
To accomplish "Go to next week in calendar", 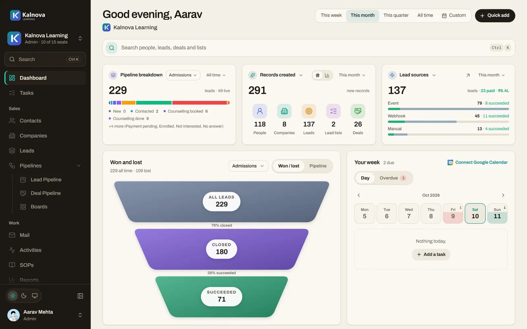I will click(x=503, y=195).
